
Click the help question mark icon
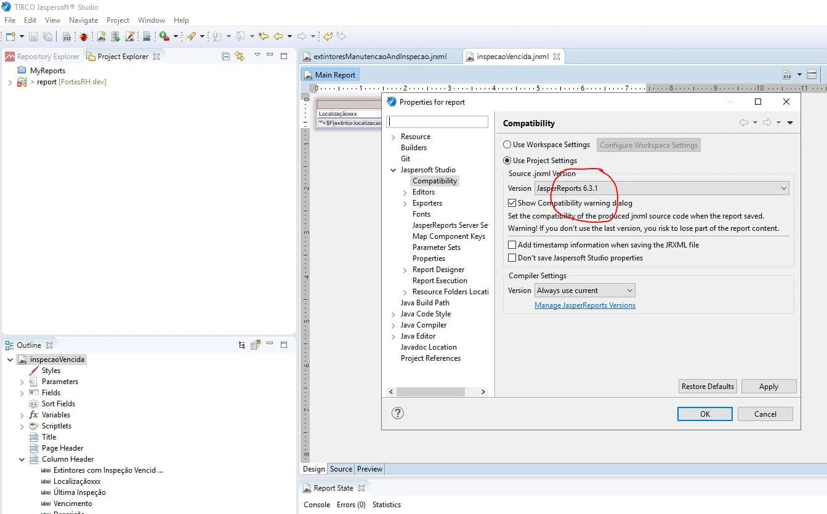coord(398,413)
